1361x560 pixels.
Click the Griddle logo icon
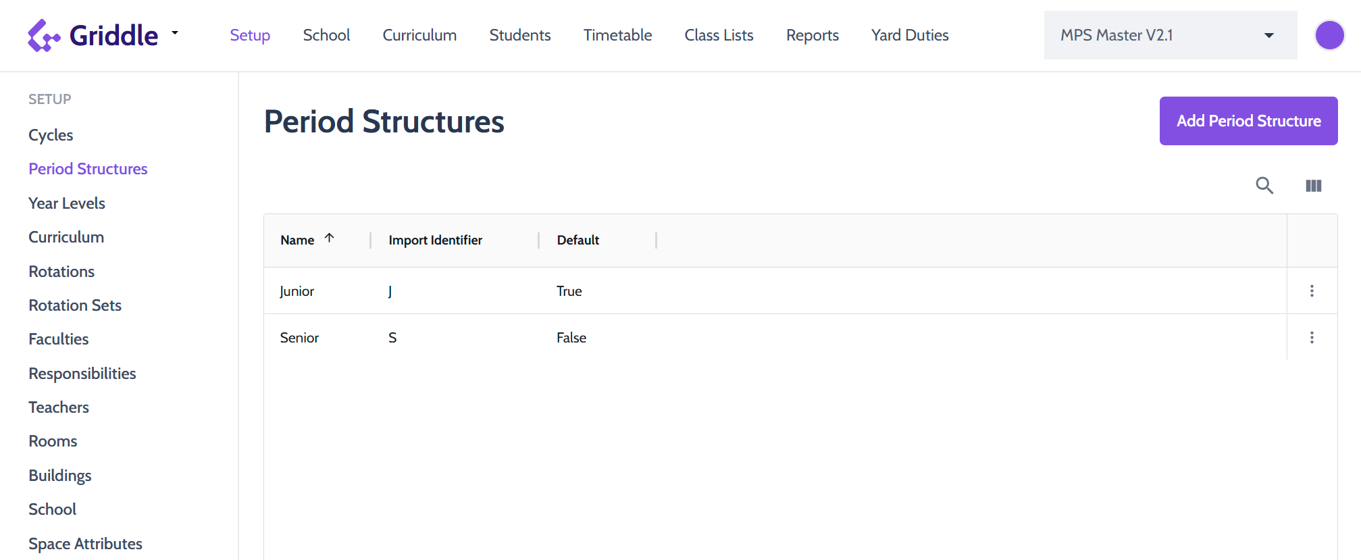(x=44, y=35)
